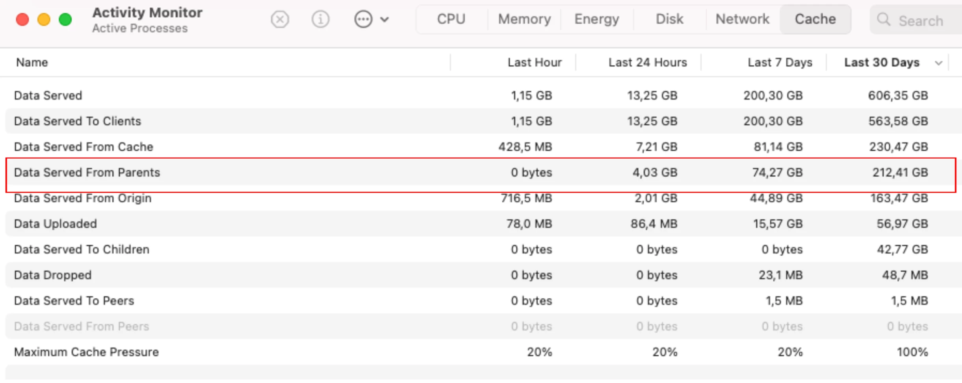Click the search magnifier icon
Viewport: 962px width, 383px height.
[x=884, y=19]
